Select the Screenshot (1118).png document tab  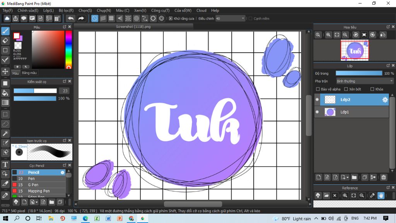(133, 27)
